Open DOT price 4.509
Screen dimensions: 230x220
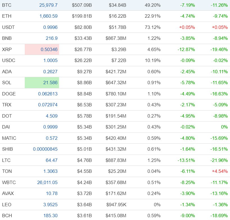coord(52,116)
